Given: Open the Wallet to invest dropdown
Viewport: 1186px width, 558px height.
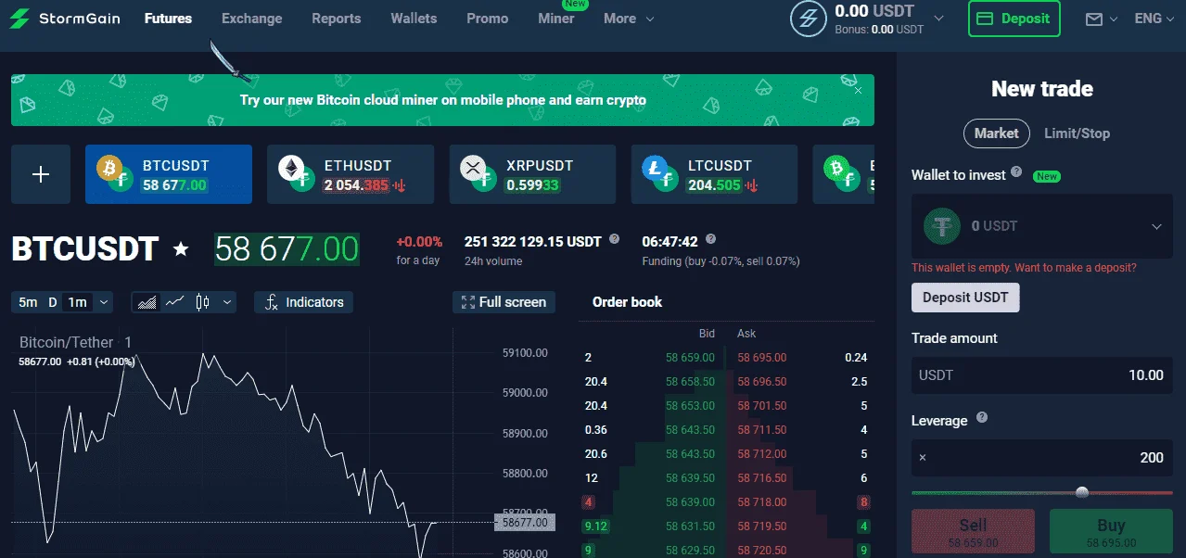Looking at the screenshot, I should click(x=1042, y=225).
